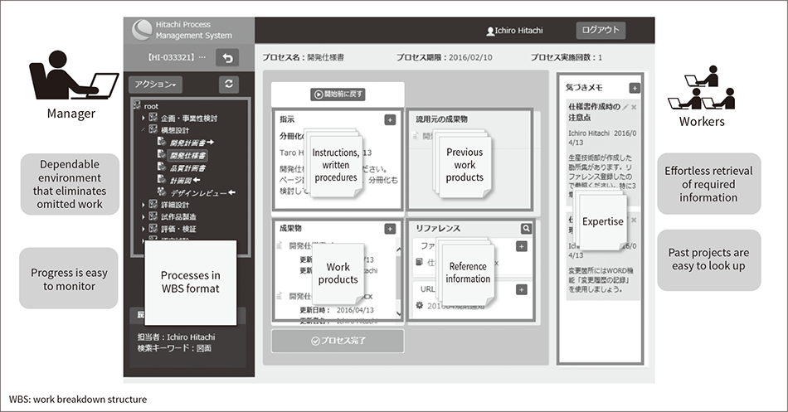This screenshot has width=788, height=412.
Task: Add a new 気づきメモ note
Action: tap(635, 88)
